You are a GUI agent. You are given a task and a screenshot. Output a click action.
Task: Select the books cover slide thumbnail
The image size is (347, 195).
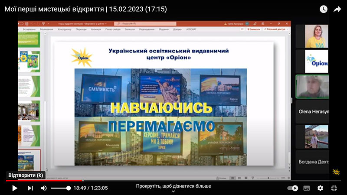pyautogui.click(x=29, y=61)
